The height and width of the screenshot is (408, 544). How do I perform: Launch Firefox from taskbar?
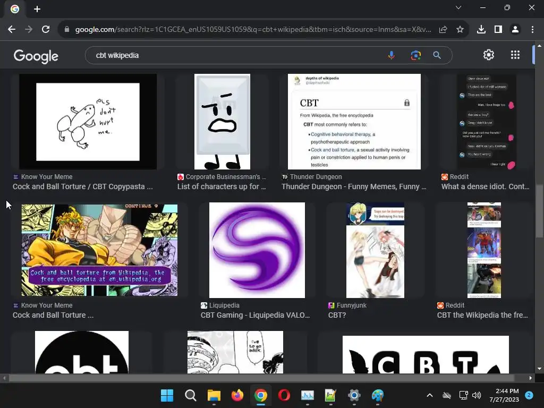tap(237, 395)
